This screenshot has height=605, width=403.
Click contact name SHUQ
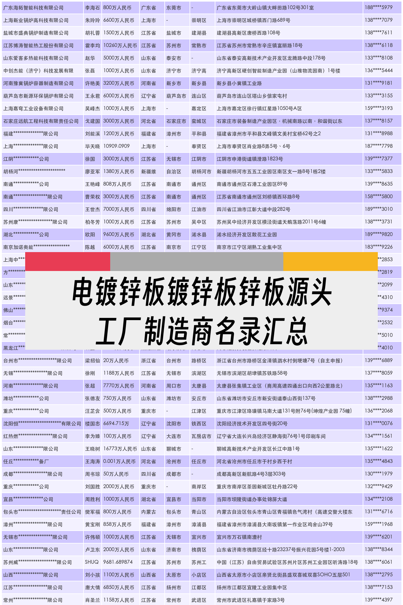92,562
